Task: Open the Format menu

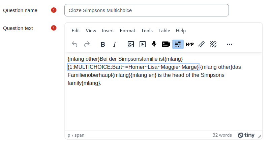Action: 128,31
